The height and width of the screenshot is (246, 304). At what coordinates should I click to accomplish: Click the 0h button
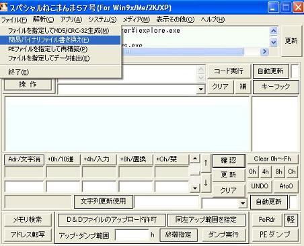tap(253, 172)
